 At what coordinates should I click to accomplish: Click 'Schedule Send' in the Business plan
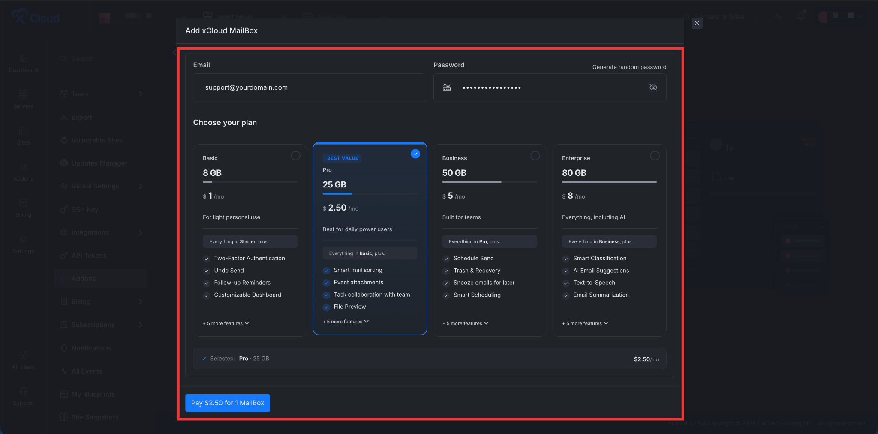tap(474, 258)
